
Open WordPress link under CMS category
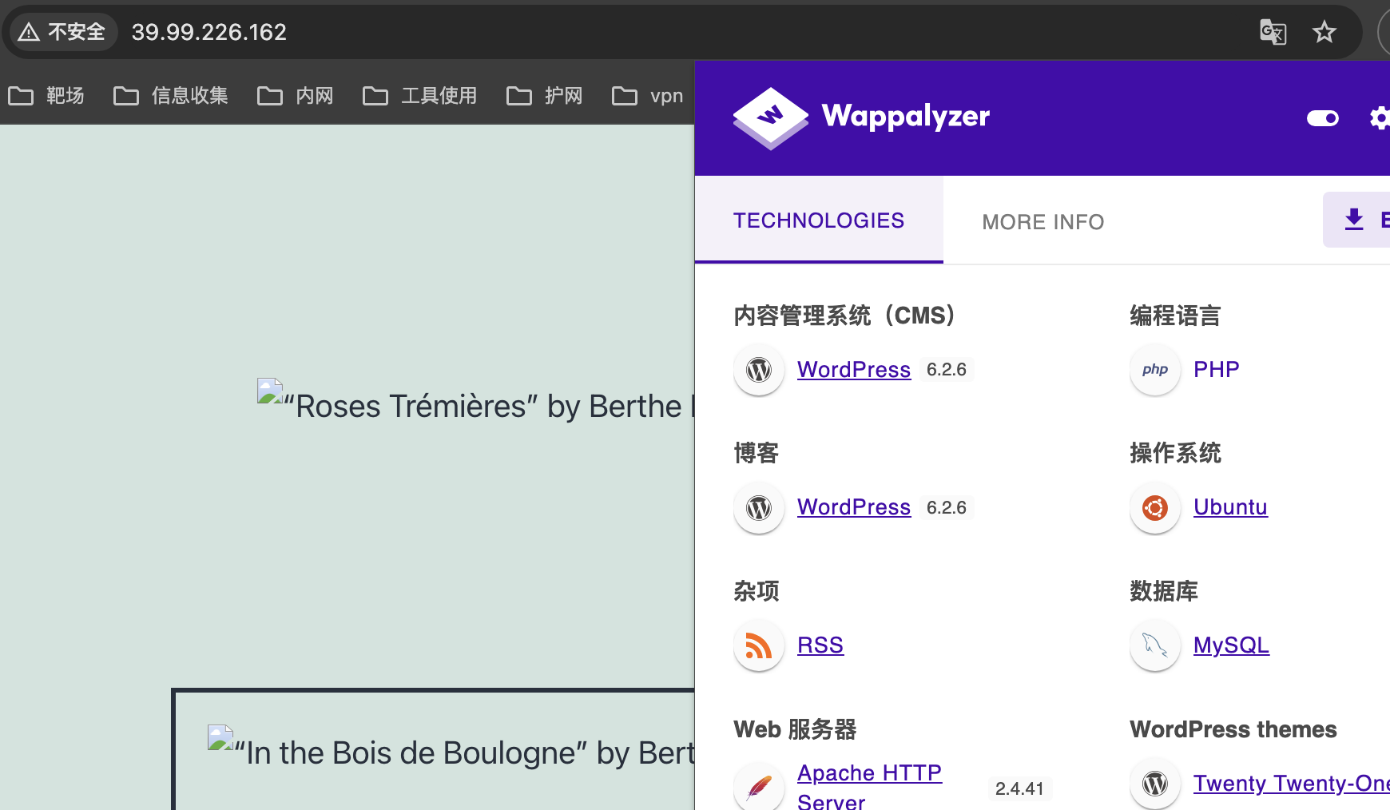point(854,369)
